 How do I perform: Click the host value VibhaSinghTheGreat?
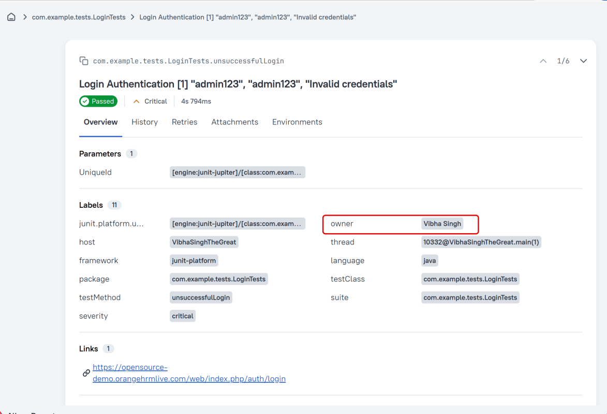click(x=204, y=242)
